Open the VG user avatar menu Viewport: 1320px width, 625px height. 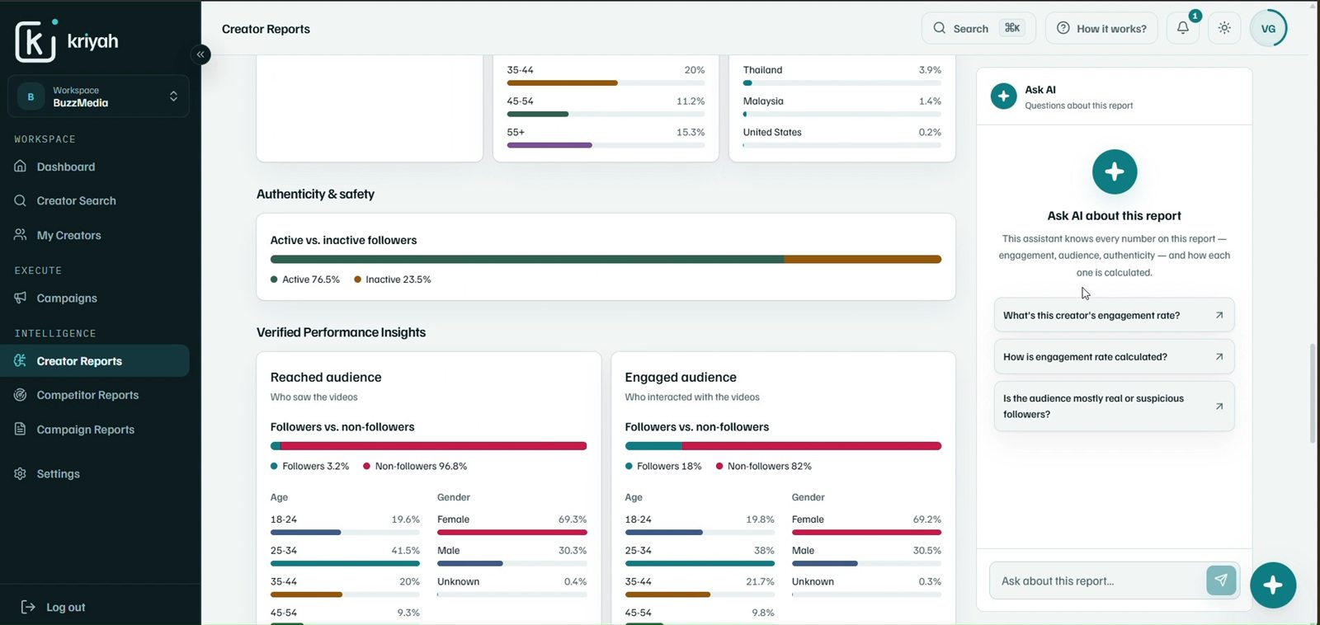click(1268, 28)
